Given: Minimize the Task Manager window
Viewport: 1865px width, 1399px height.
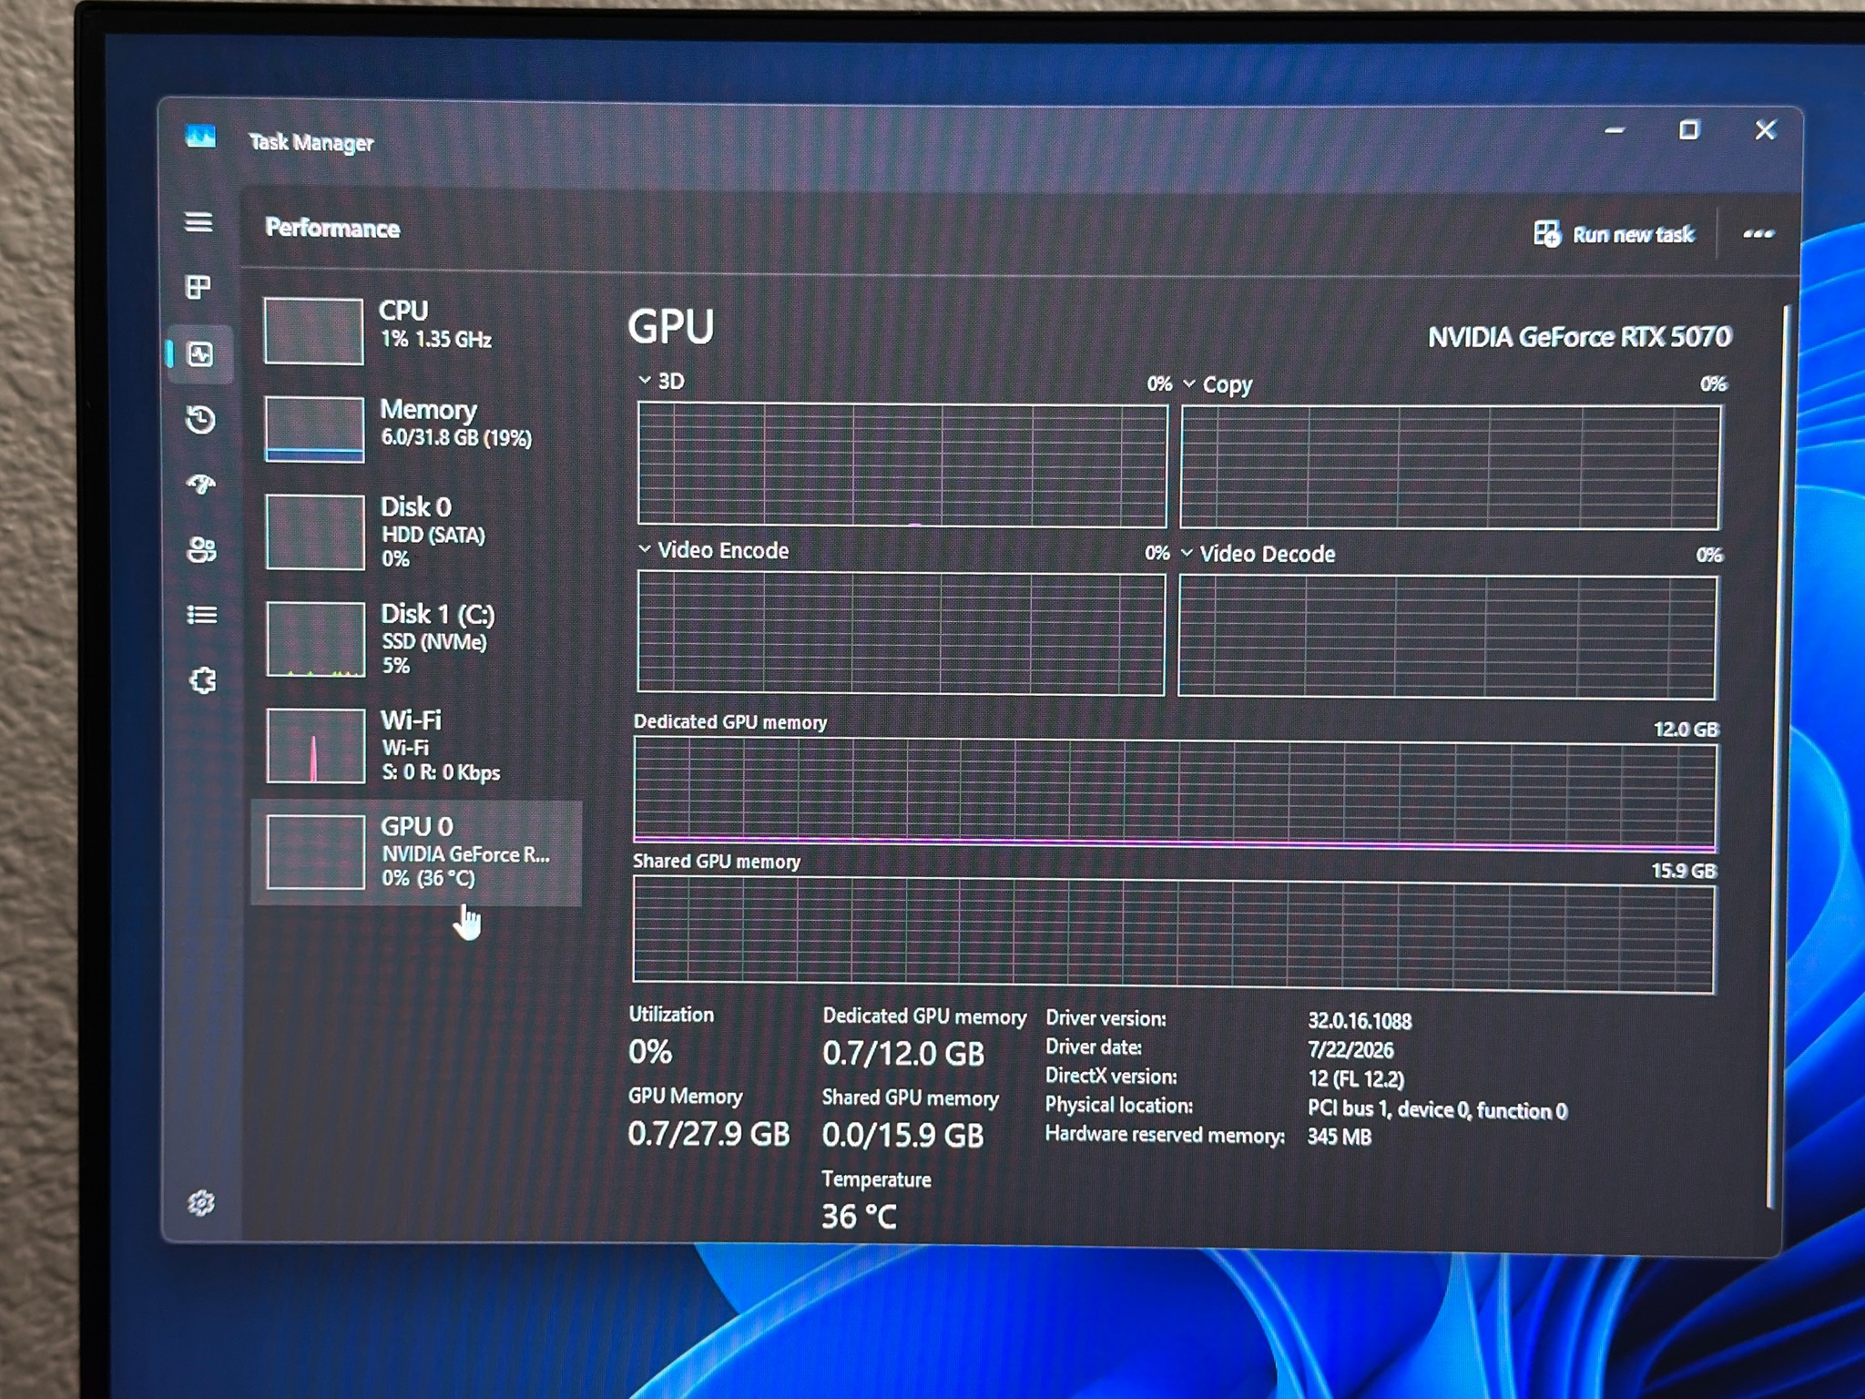Looking at the screenshot, I should tap(1615, 130).
